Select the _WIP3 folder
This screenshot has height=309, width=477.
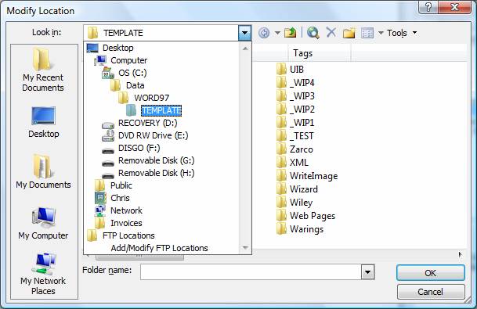point(296,96)
